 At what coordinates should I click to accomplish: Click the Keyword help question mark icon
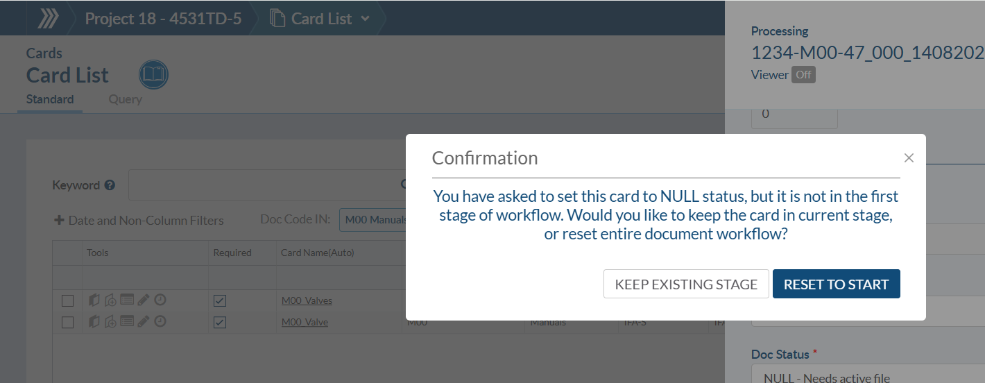[x=110, y=185]
